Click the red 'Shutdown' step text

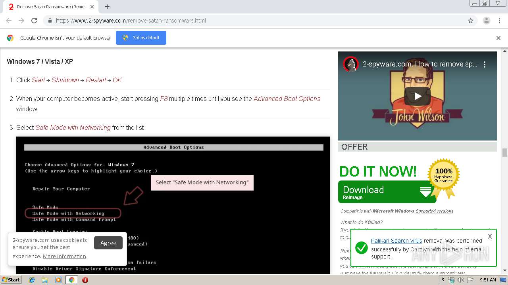pyautogui.click(x=65, y=80)
